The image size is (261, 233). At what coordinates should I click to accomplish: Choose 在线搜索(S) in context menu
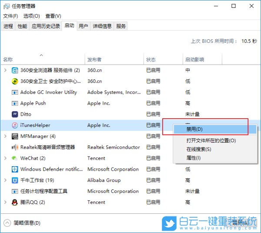point(215,149)
